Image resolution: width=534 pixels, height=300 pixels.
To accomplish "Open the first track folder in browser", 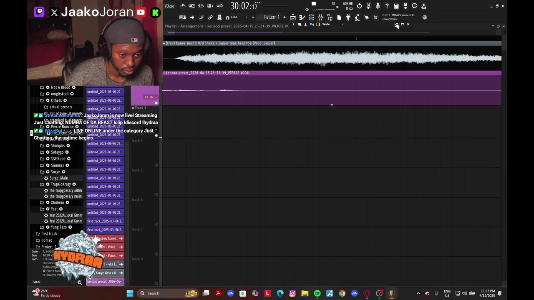I will [49, 234].
